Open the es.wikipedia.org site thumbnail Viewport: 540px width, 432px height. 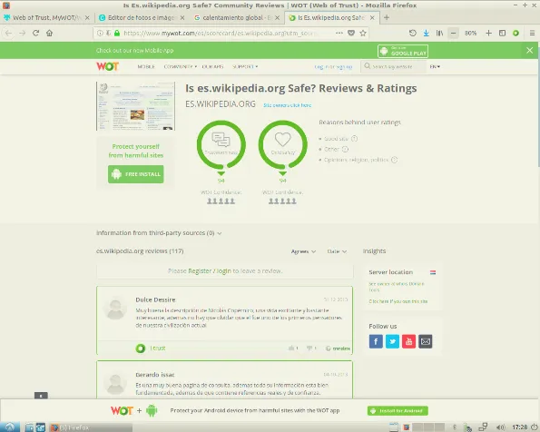pos(136,106)
